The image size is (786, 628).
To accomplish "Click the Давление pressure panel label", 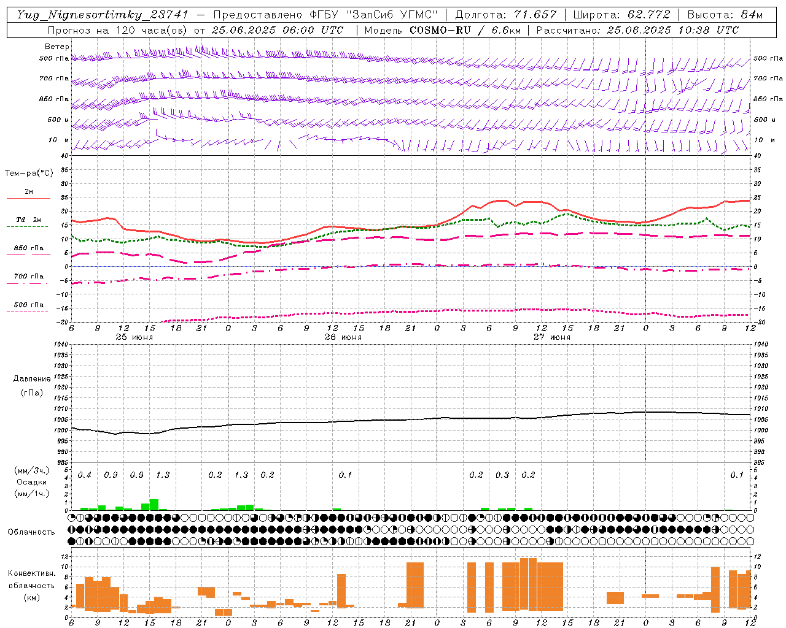I will [x=32, y=379].
